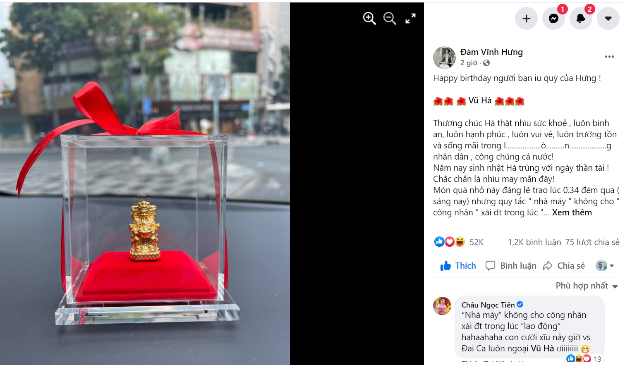This screenshot has height=365, width=625.
Task: Like the post with Thích
Action: point(458,266)
